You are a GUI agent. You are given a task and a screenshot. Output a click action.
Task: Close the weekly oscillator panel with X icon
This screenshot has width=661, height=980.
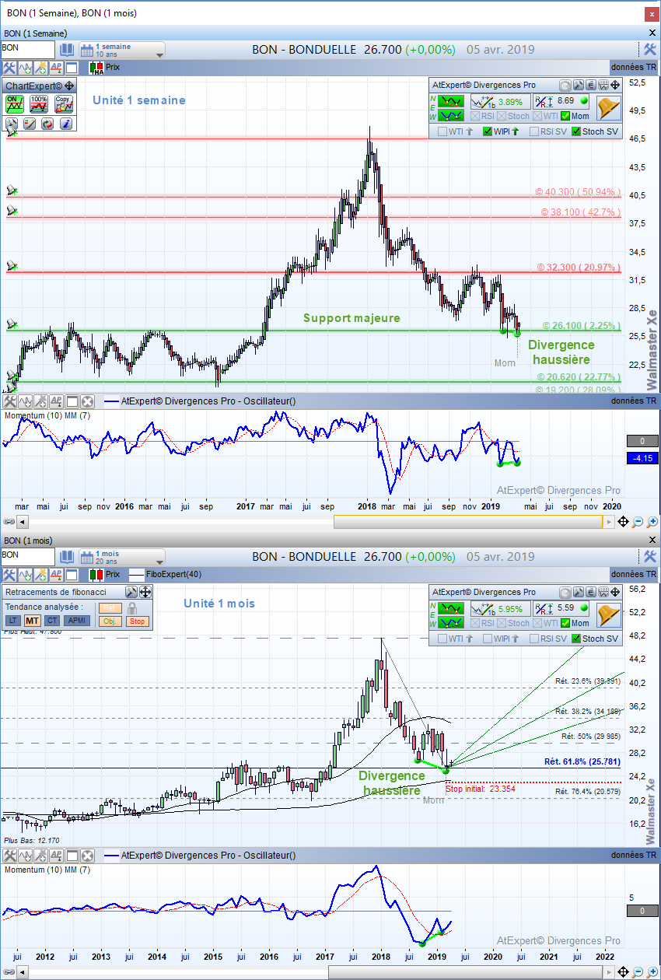point(87,401)
